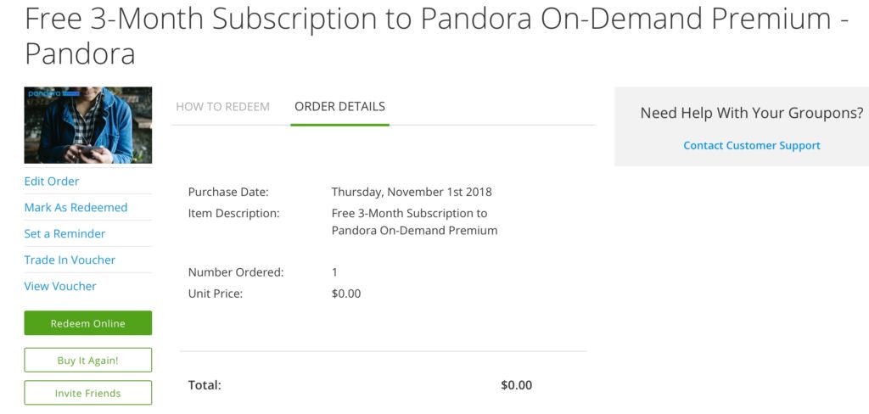Select the View Voucher link
869x414 pixels.
pyautogui.click(x=60, y=286)
